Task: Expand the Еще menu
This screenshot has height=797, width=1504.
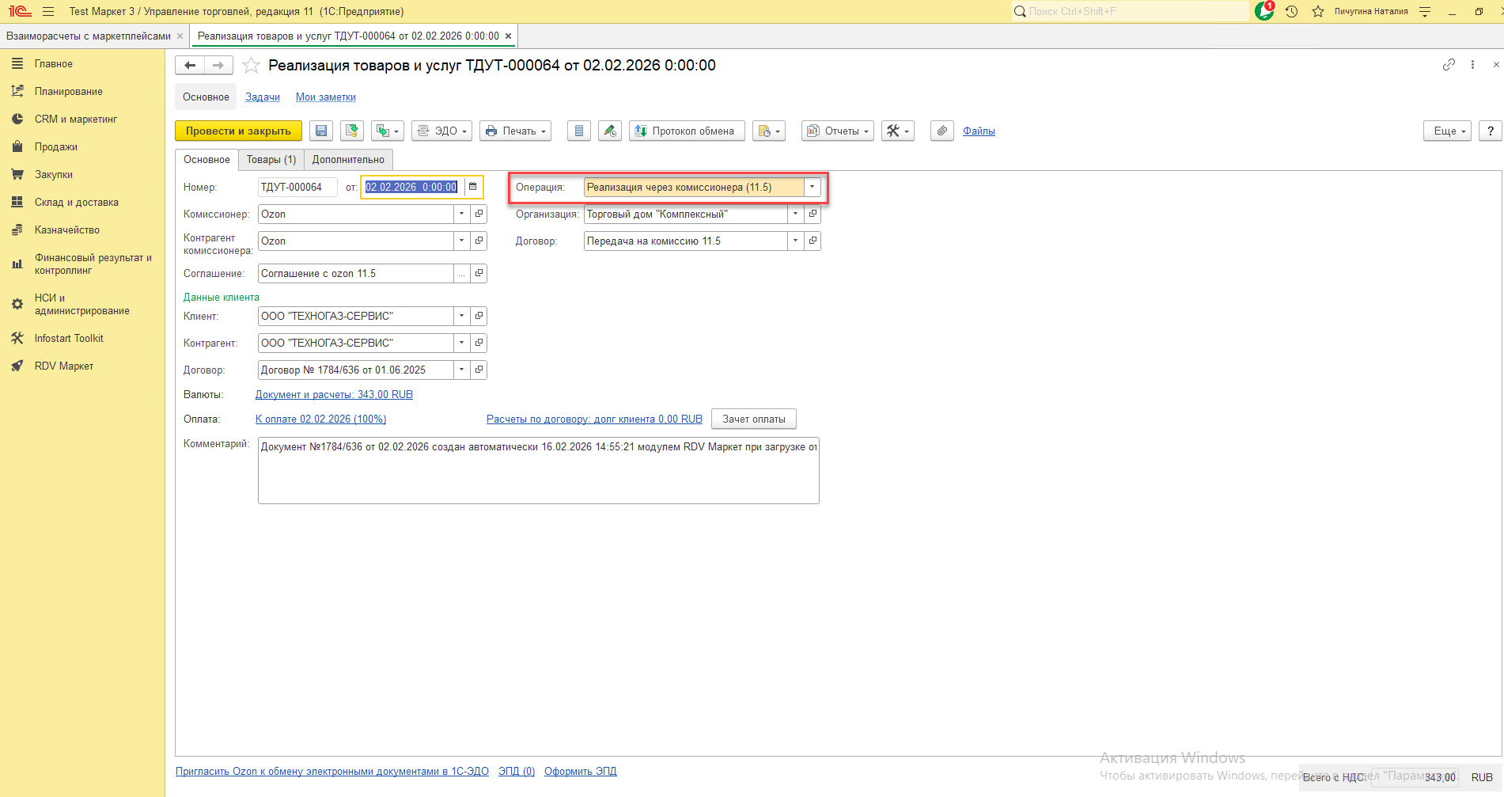Action: click(1448, 131)
